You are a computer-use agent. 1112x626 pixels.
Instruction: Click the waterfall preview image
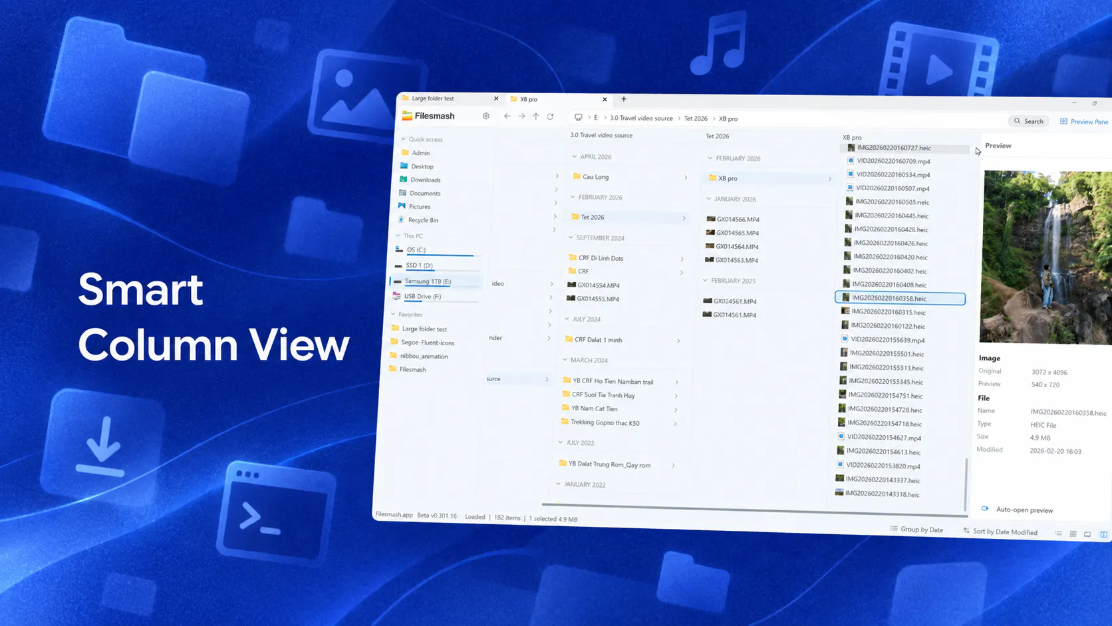click(1047, 257)
